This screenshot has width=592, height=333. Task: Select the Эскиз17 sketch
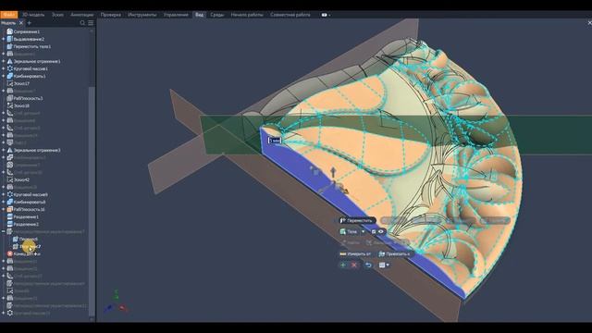21,83
